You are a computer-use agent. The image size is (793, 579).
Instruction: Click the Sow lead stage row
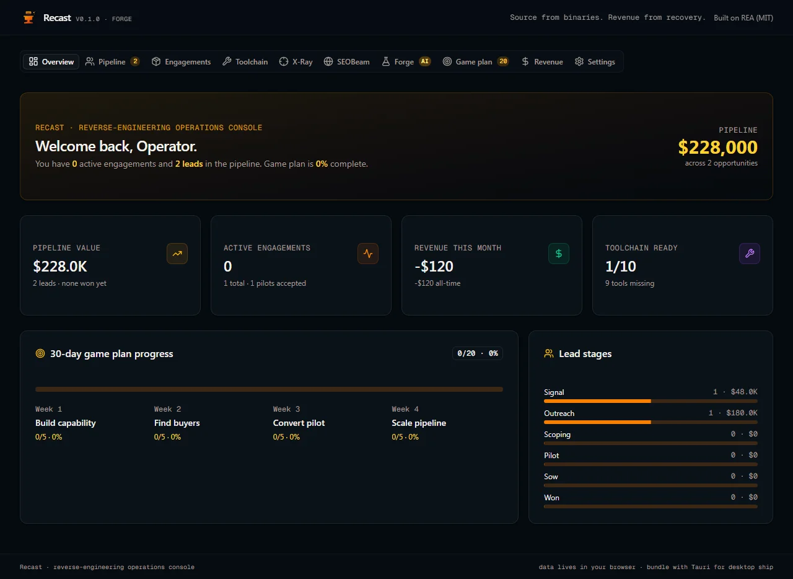[x=651, y=480]
